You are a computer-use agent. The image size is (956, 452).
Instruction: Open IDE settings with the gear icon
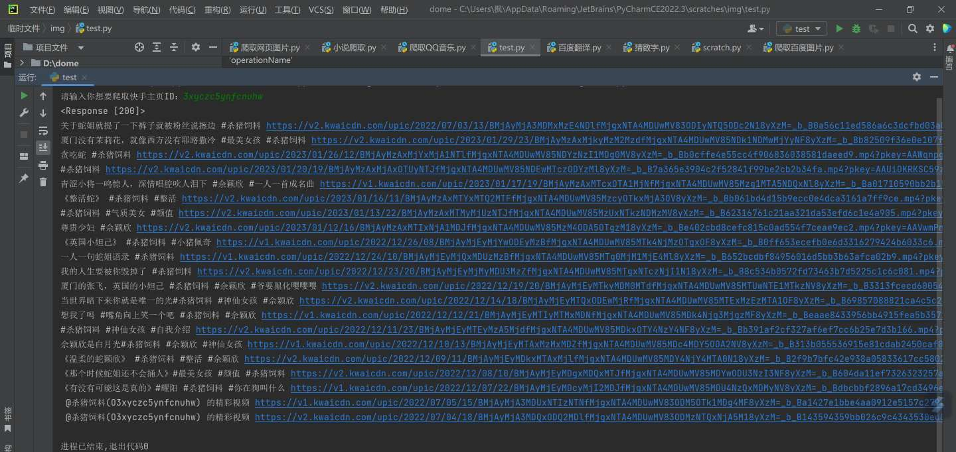930,28
